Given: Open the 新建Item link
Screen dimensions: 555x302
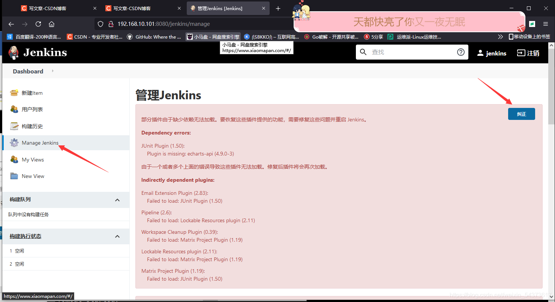Looking at the screenshot, I should point(32,93).
